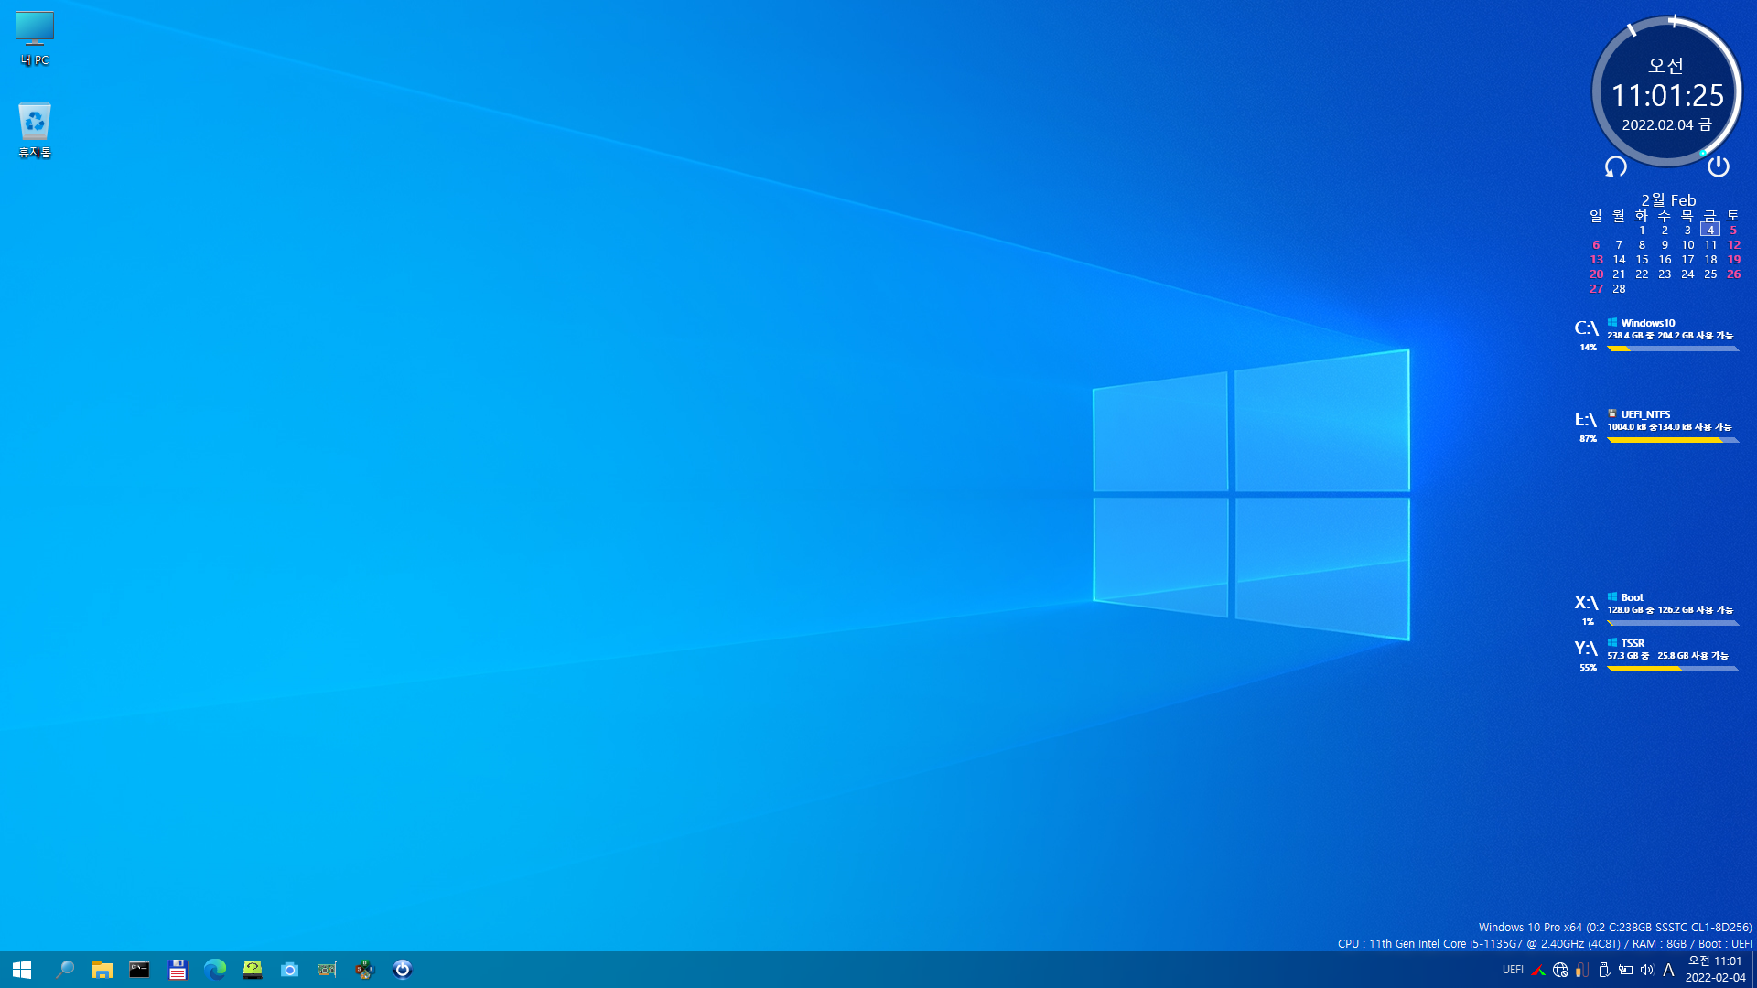Launch Microsoft Edge from the taskbar

pos(215,970)
